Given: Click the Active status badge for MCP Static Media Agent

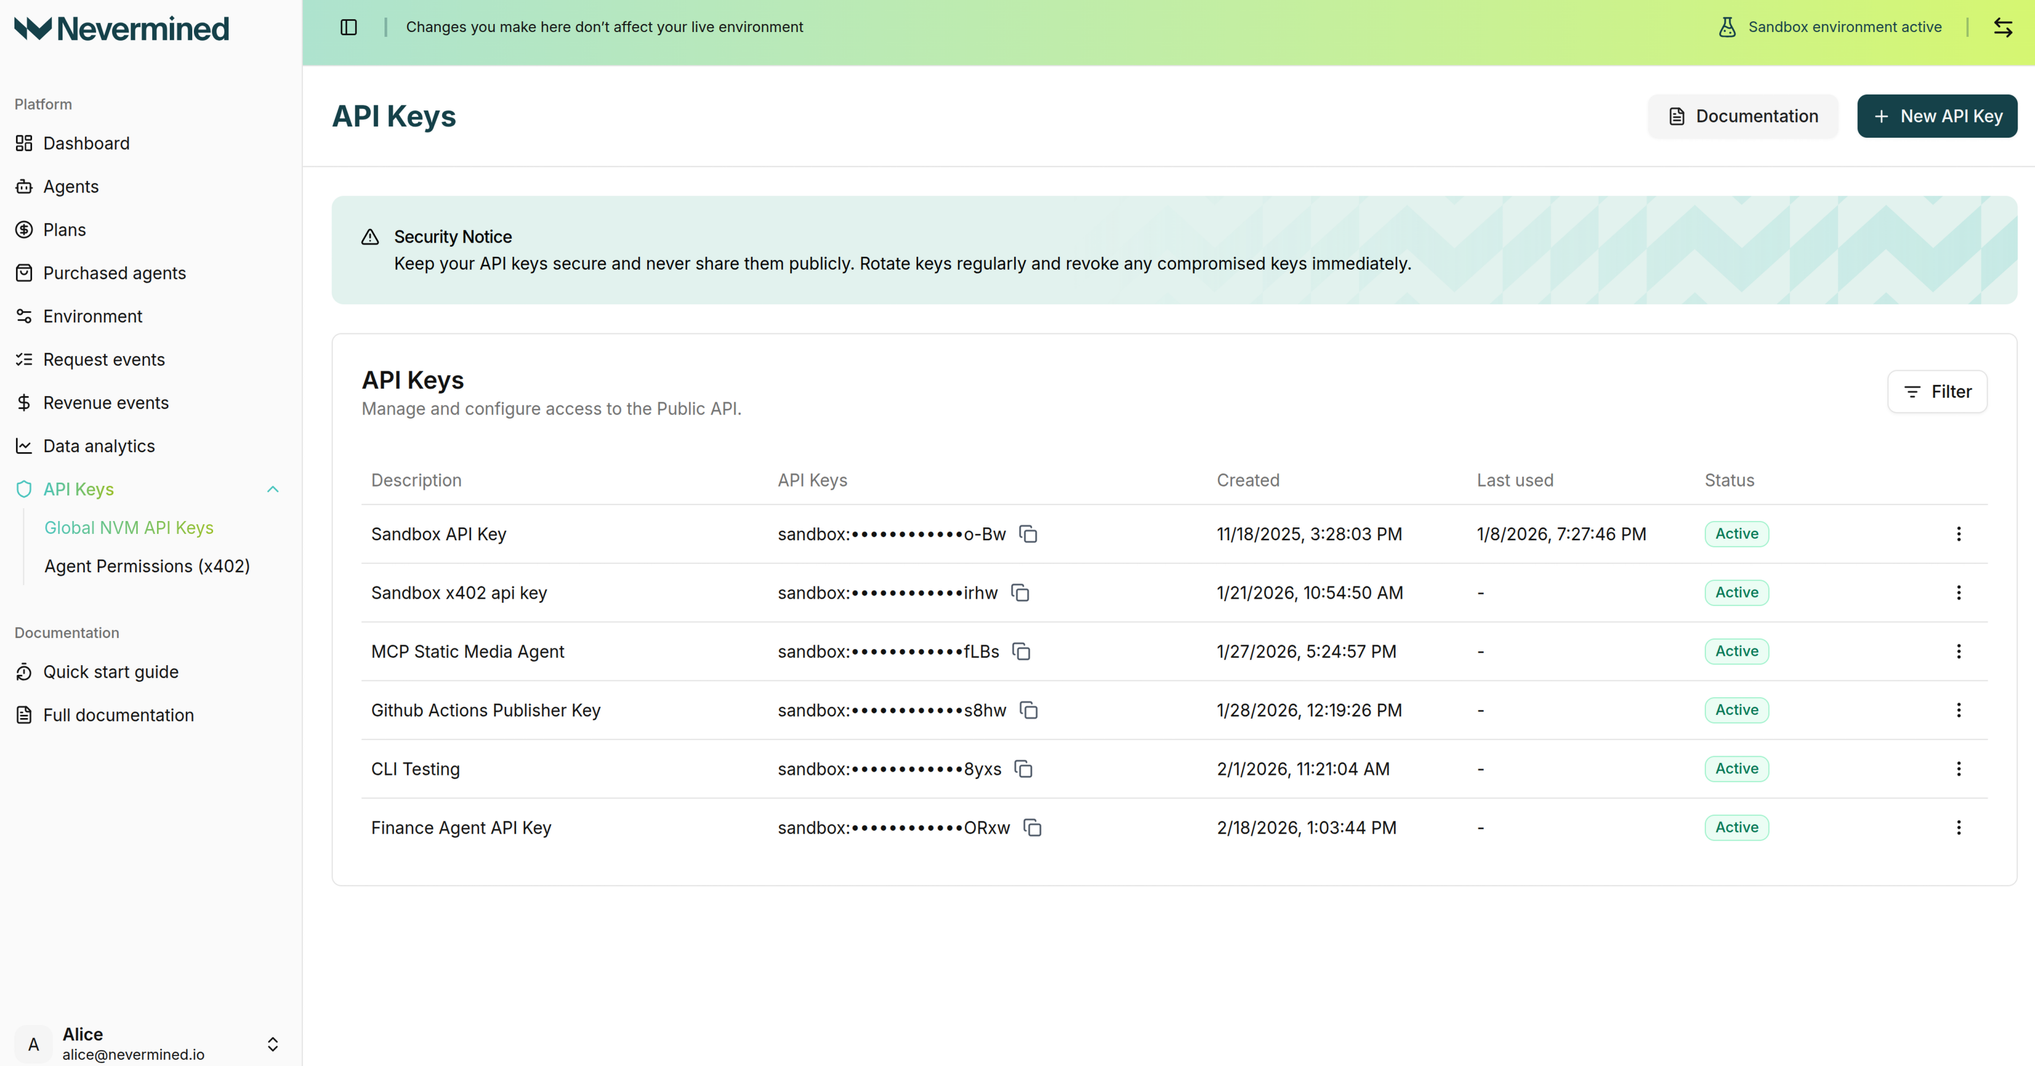Looking at the screenshot, I should [x=1735, y=651].
